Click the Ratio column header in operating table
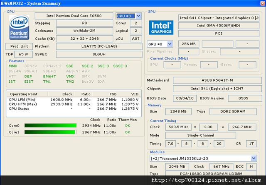The height and width of the screenshot is (185, 266). [x=83, y=94]
